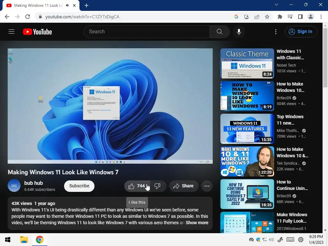328x246 pixels.
Task: Open Chrome extensions puzzle icon
Action: [280, 17]
